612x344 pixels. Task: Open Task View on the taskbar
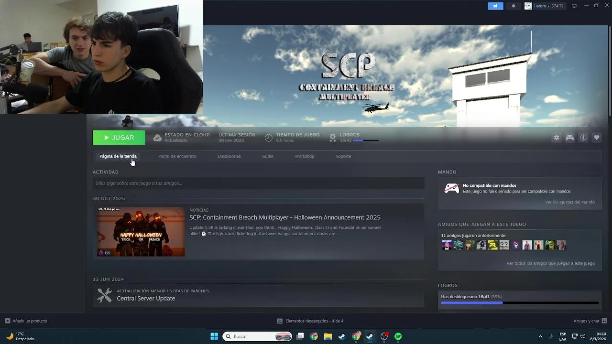(300, 336)
